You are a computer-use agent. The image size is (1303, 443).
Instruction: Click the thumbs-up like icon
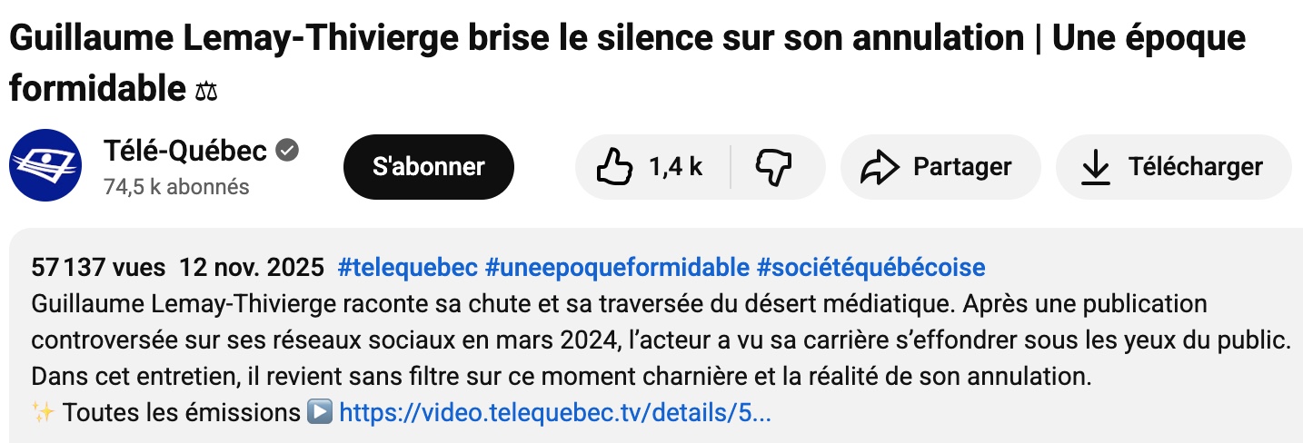[614, 167]
